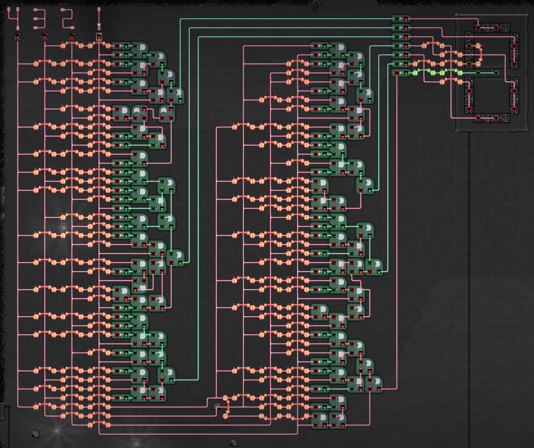The image size is (534, 448).
Task: Select the wire-drawn digit 3 label
Action: point(39,18)
